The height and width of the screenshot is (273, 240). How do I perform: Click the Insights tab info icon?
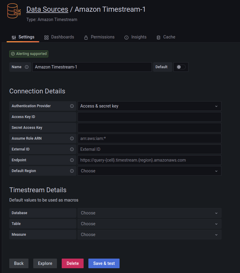coord(126,38)
